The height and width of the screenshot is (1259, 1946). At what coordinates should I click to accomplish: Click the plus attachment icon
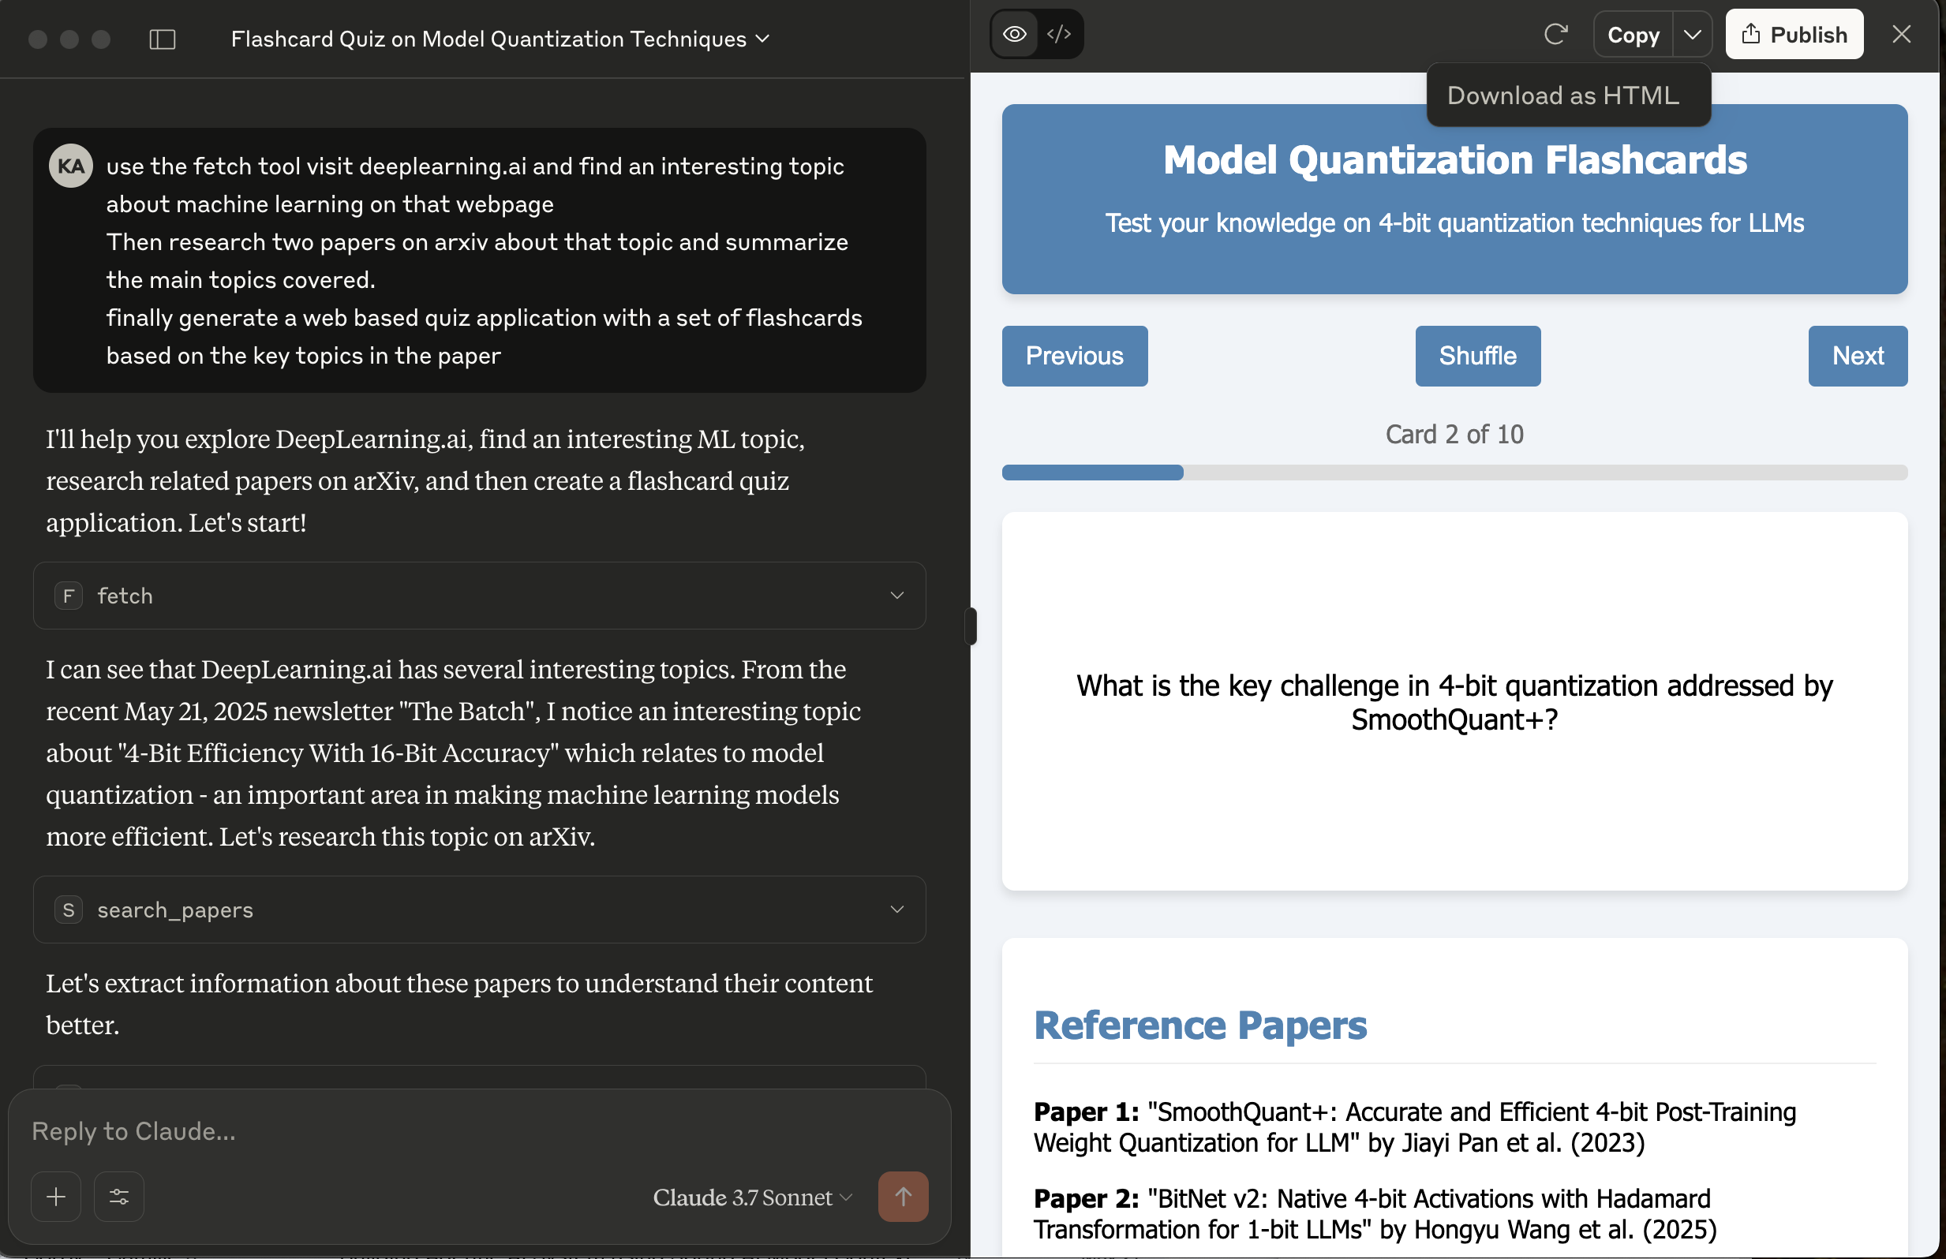click(x=56, y=1196)
